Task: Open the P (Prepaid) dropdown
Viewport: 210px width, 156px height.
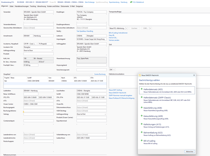Action: pyautogui.click(x=52, y=44)
